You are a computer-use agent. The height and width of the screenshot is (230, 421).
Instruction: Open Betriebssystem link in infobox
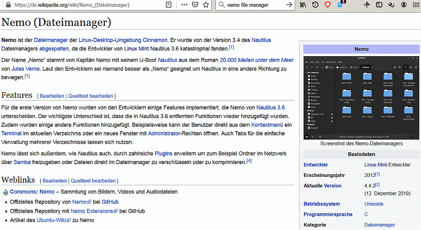pyautogui.click(x=321, y=204)
